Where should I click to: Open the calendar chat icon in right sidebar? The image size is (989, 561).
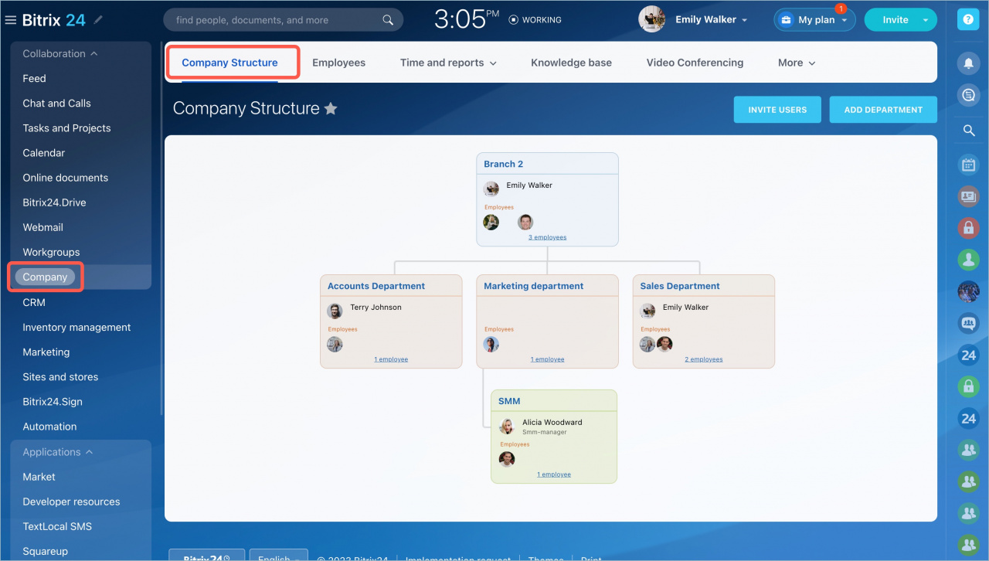click(x=968, y=164)
